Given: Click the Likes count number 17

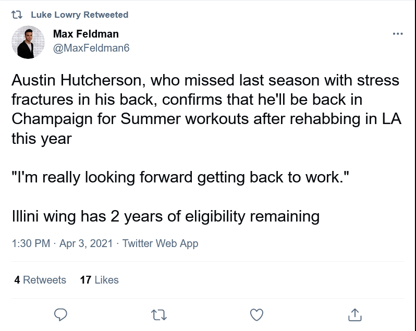Looking at the screenshot, I should click(85, 280).
